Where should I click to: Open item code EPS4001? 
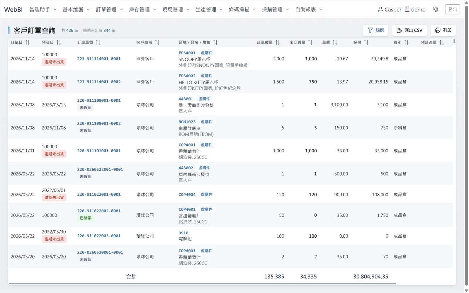187,53
